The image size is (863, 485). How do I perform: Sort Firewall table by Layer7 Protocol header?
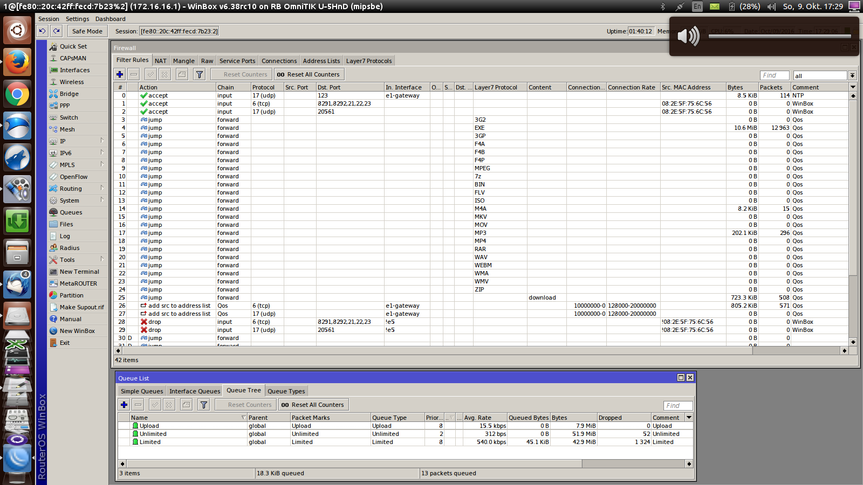[499, 87]
